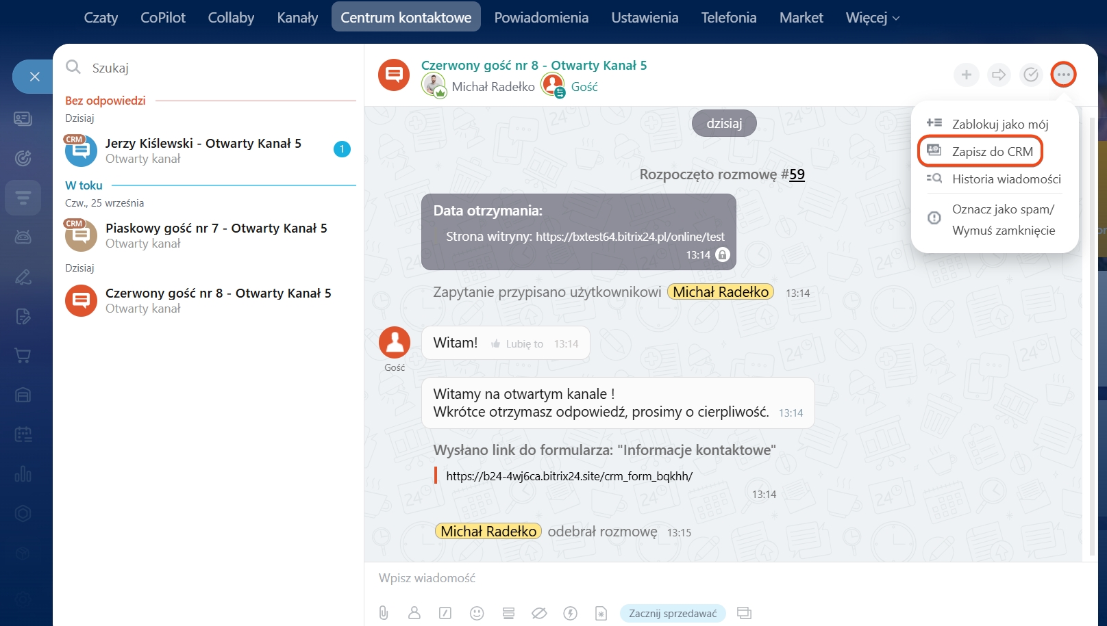Select "Zapisz do CRM" from the menu
The height and width of the screenshot is (626, 1107).
pyautogui.click(x=992, y=152)
